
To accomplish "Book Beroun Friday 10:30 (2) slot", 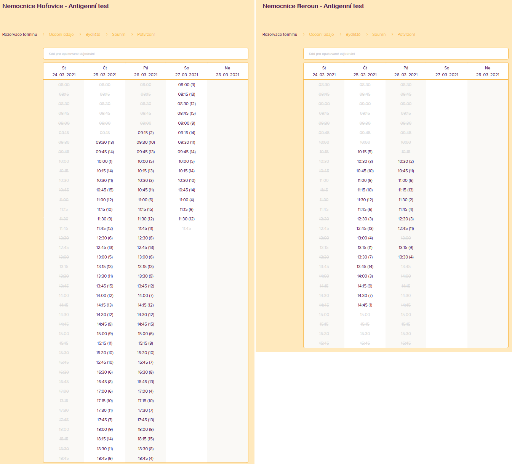I will coord(406,161).
